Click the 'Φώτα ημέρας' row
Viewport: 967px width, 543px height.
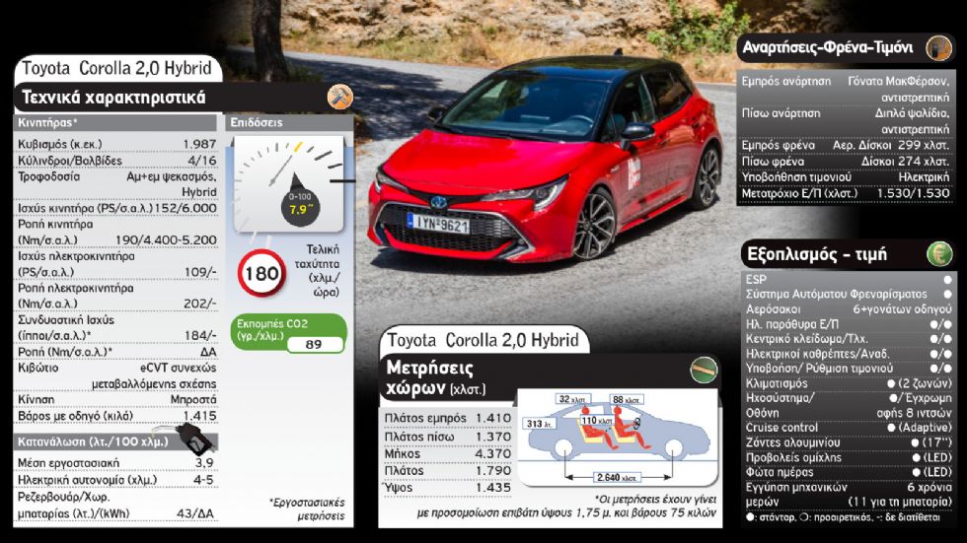click(x=849, y=472)
